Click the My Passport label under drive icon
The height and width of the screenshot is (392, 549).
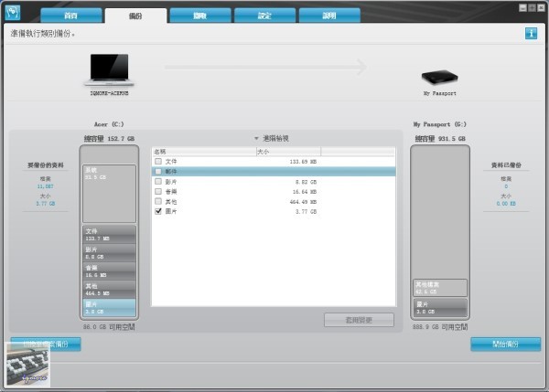[x=440, y=93]
